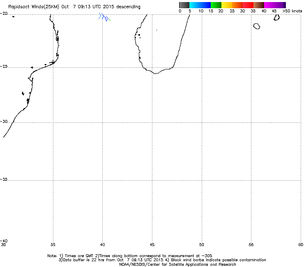
Task: Click the "20" label under the color legend
Action: (x=221, y=11)
